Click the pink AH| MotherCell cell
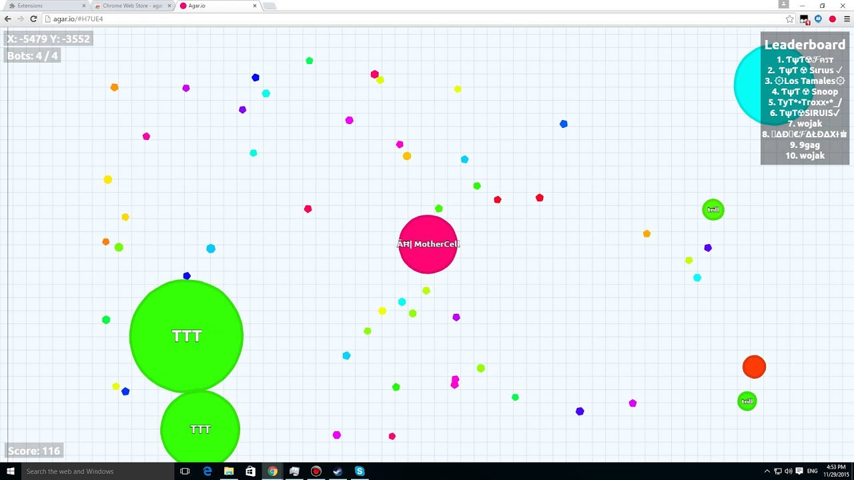Viewport: 854px width, 480px height. click(x=428, y=244)
